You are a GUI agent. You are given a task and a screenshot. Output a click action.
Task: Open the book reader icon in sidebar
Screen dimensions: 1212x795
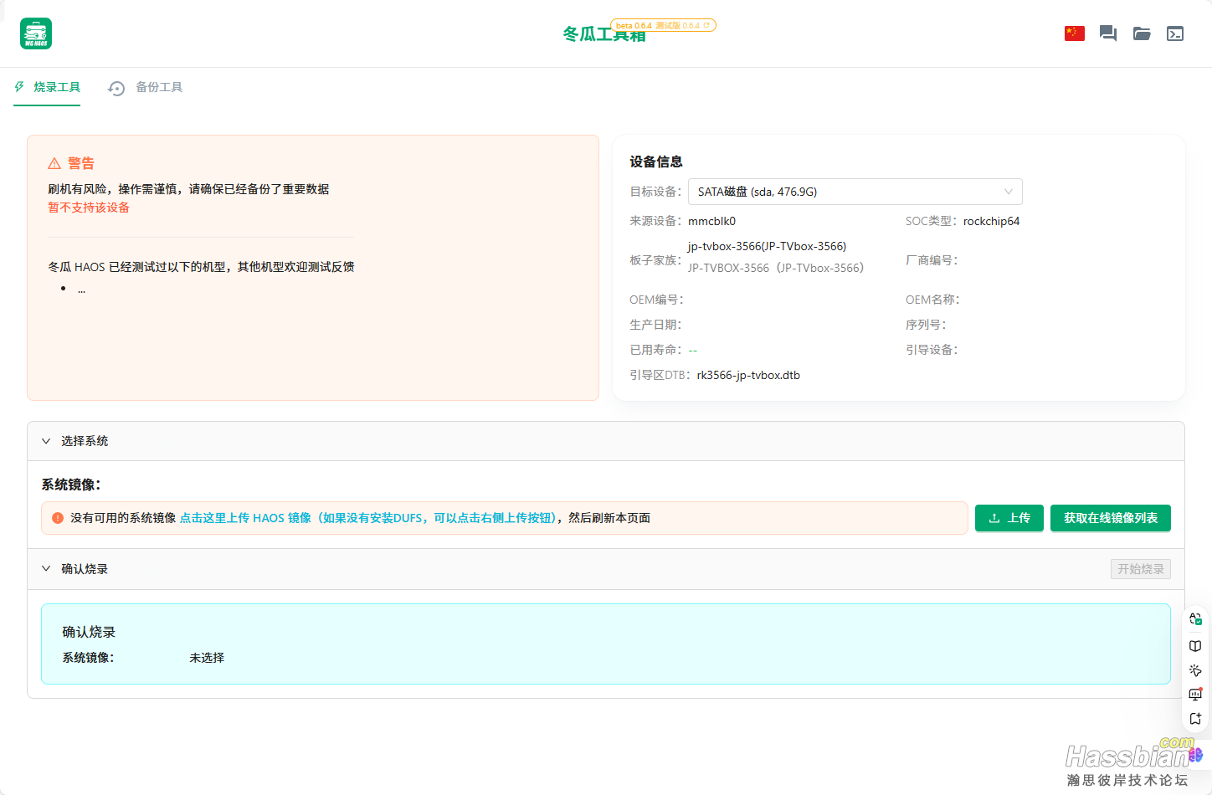point(1195,645)
